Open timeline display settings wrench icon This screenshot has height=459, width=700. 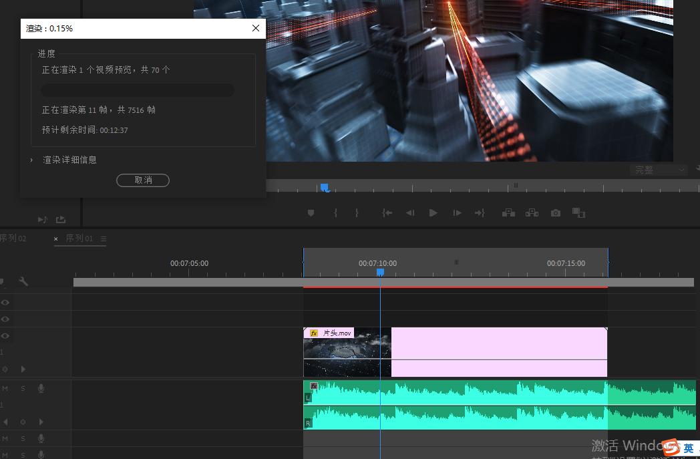[x=23, y=281]
